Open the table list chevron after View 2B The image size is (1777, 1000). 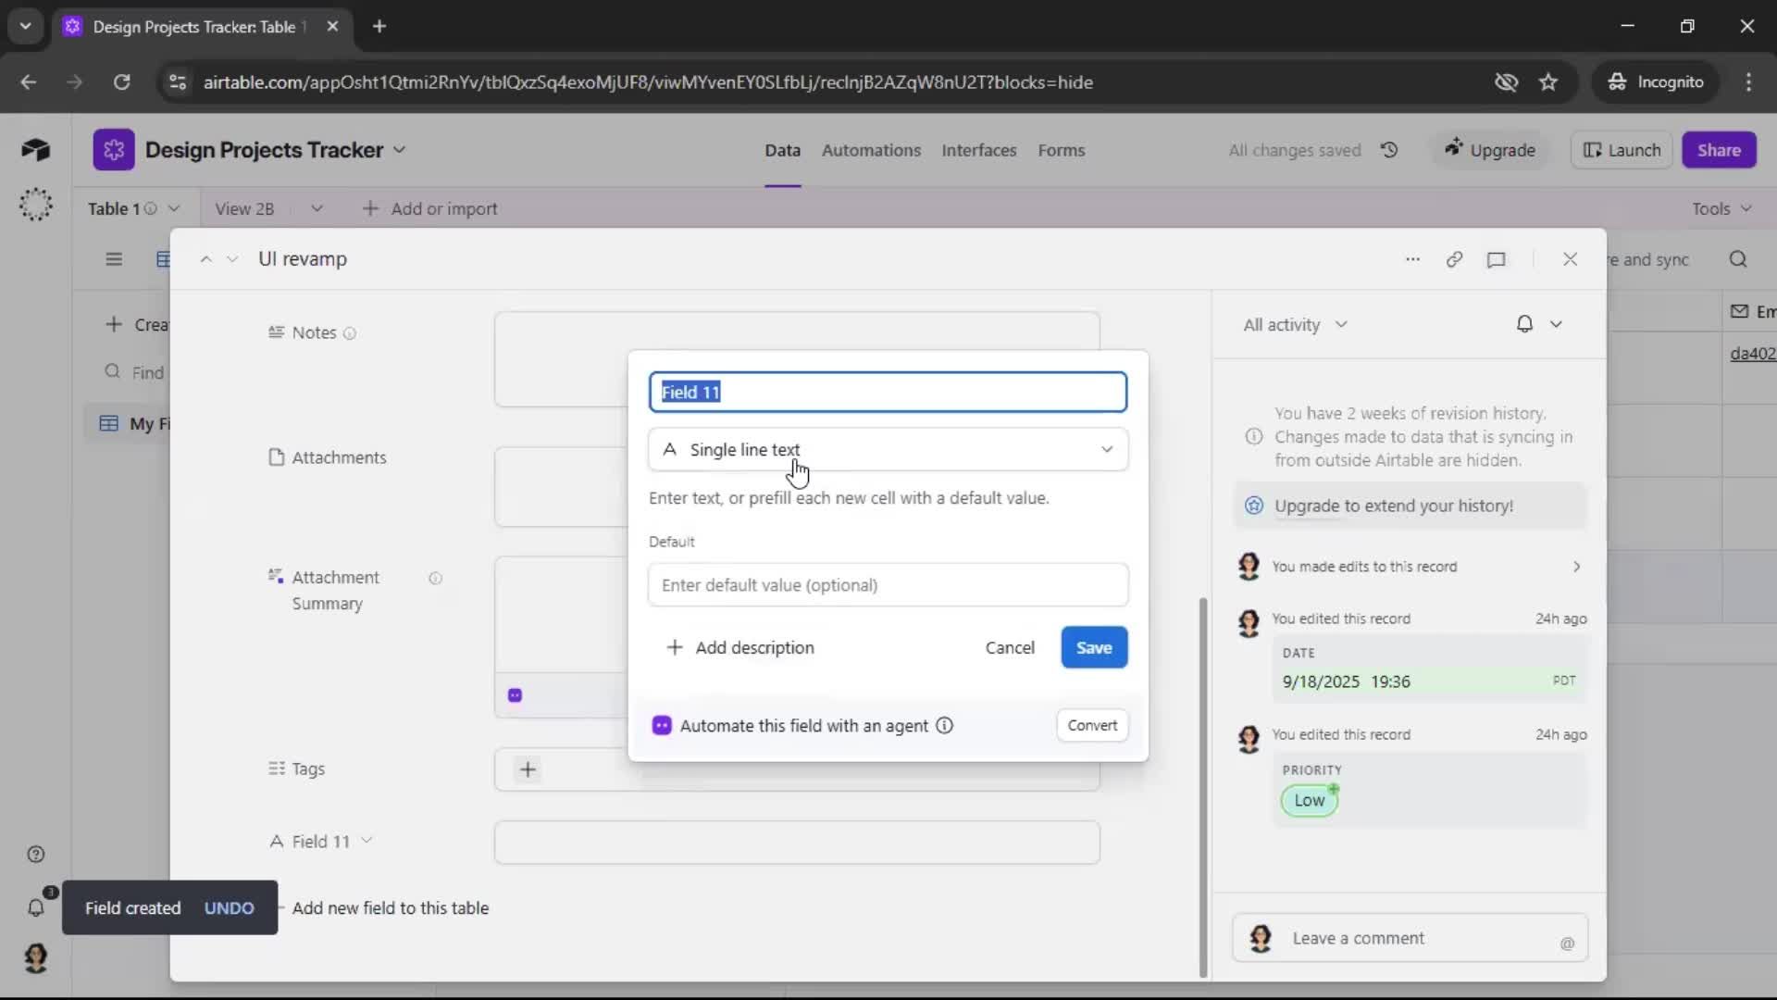[x=317, y=209]
